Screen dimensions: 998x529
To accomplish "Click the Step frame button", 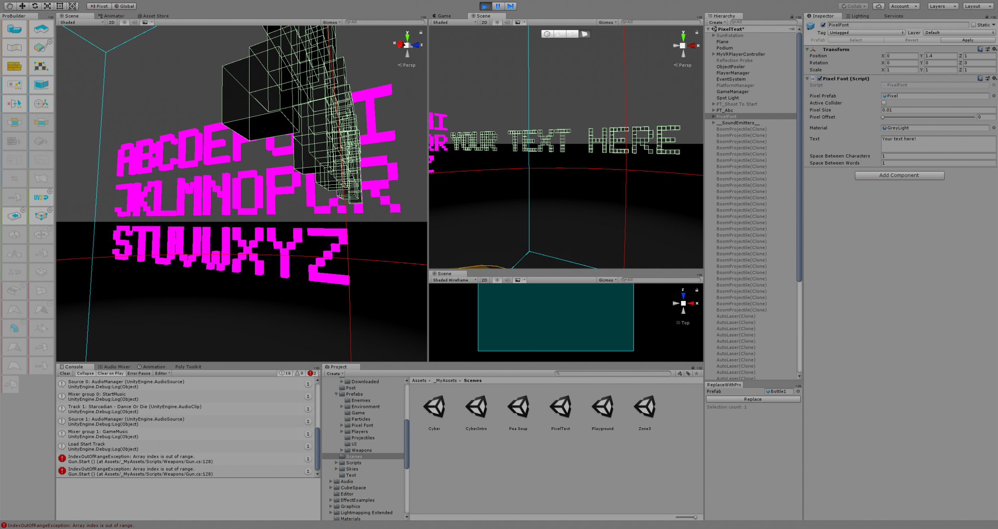I will tap(511, 6).
